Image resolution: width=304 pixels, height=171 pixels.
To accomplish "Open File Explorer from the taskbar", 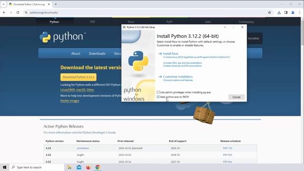I will tap(69, 167).
